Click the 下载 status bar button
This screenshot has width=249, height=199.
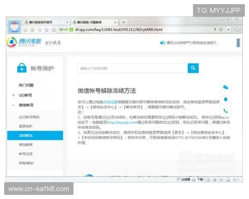198,180
